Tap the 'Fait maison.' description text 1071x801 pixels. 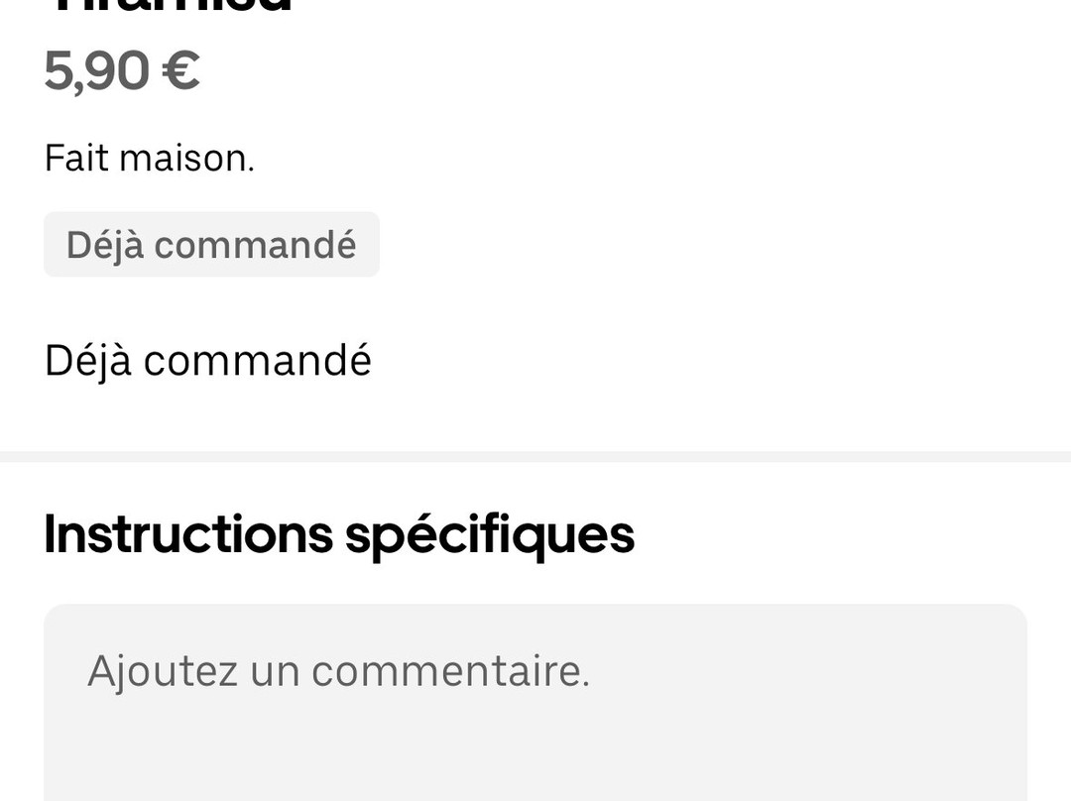point(150,158)
